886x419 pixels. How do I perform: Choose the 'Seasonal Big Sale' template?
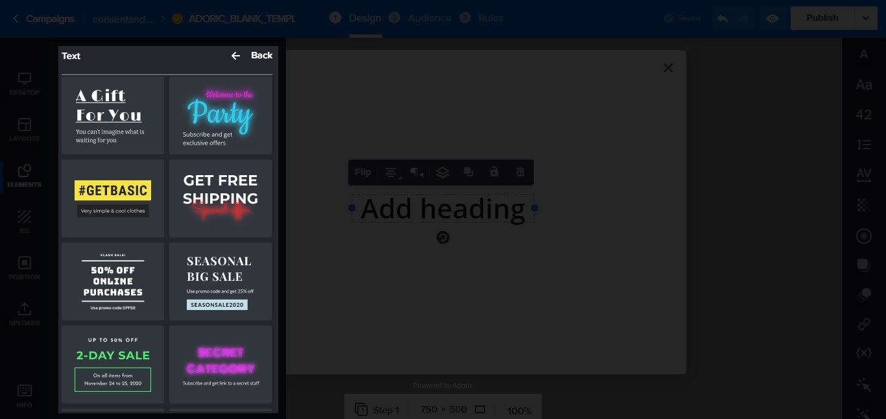(x=221, y=281)
